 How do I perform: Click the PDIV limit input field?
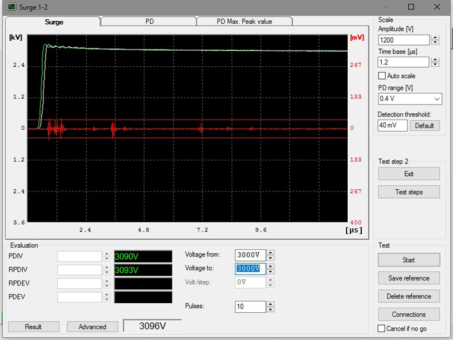click(80, 256)
